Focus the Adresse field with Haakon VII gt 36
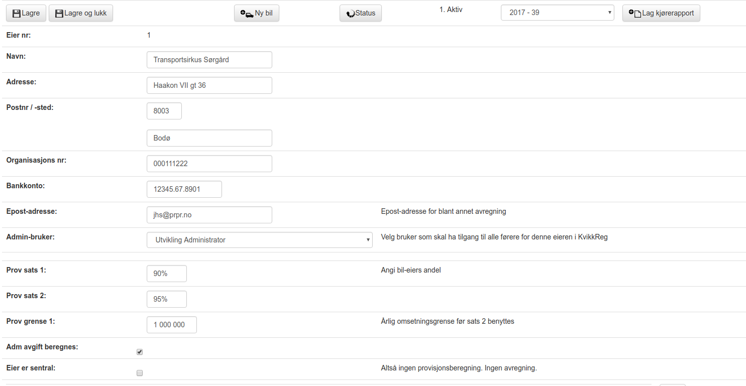The image size is (746, 386). pos(209,85)
